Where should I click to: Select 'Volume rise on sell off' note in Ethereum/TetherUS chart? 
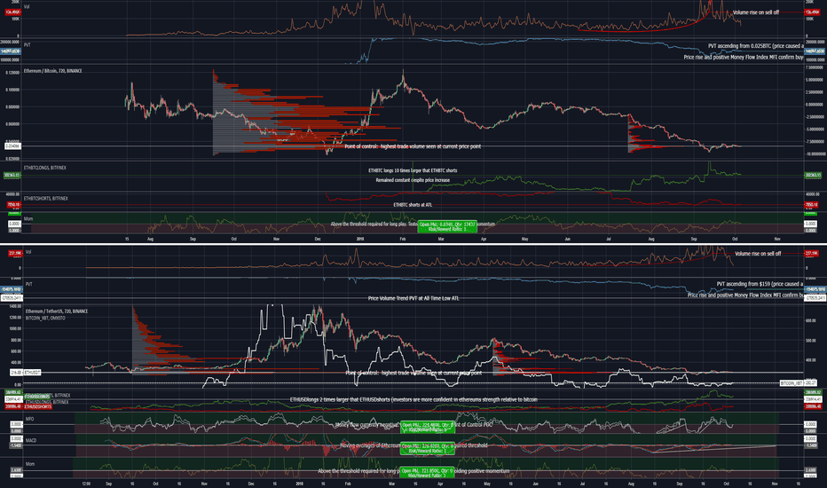click(758, 254)
